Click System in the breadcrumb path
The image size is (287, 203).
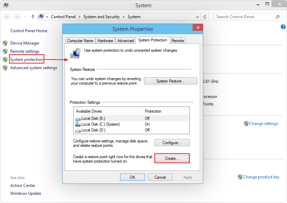(x=134, y=17)
